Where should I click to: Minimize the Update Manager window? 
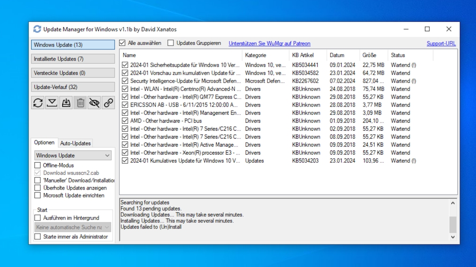tap(406, 29)
